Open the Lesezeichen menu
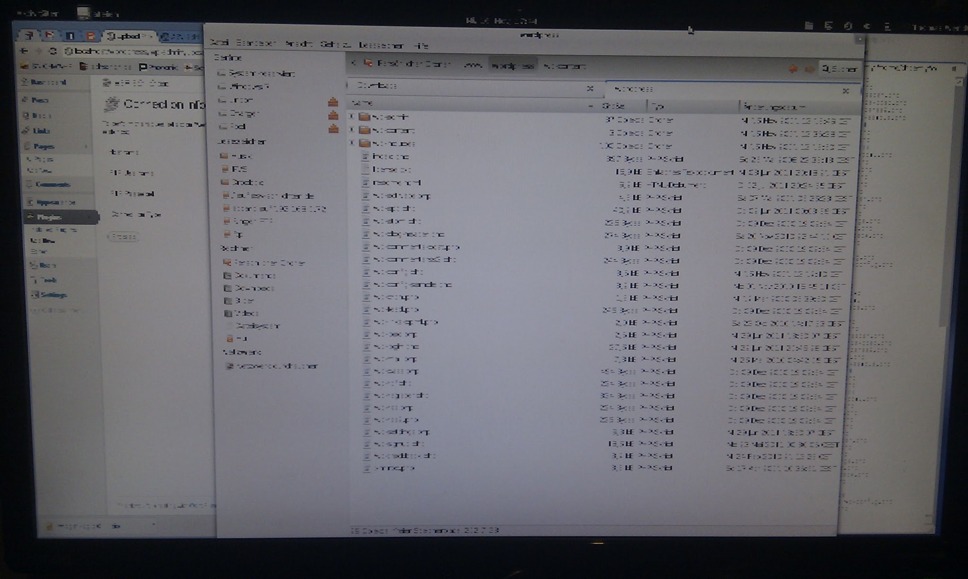968x579 pixels. (380, 45)
